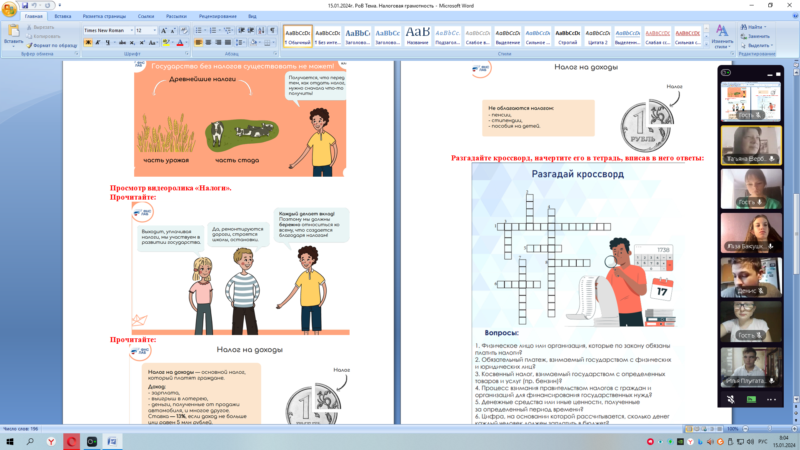The height and width of the screenshot is (450, 800).
Task: Insert a bulleted list
Action: [x=199, y=30]
